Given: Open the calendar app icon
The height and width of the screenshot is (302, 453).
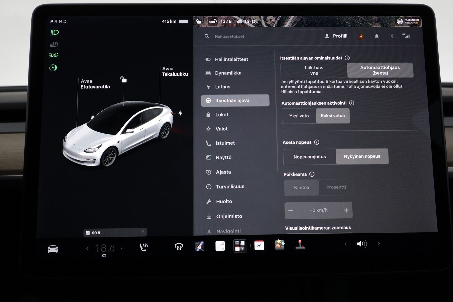Looking at the screenshot, I should coord(259,245).
